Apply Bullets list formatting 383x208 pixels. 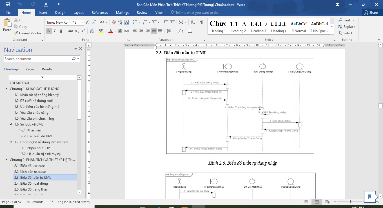click(135, 22)
